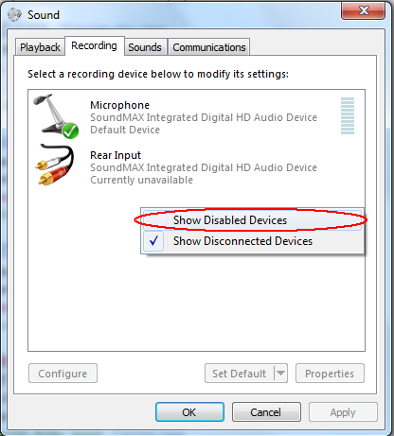
Task: Open the Communications tab
Action: (209, 47)
